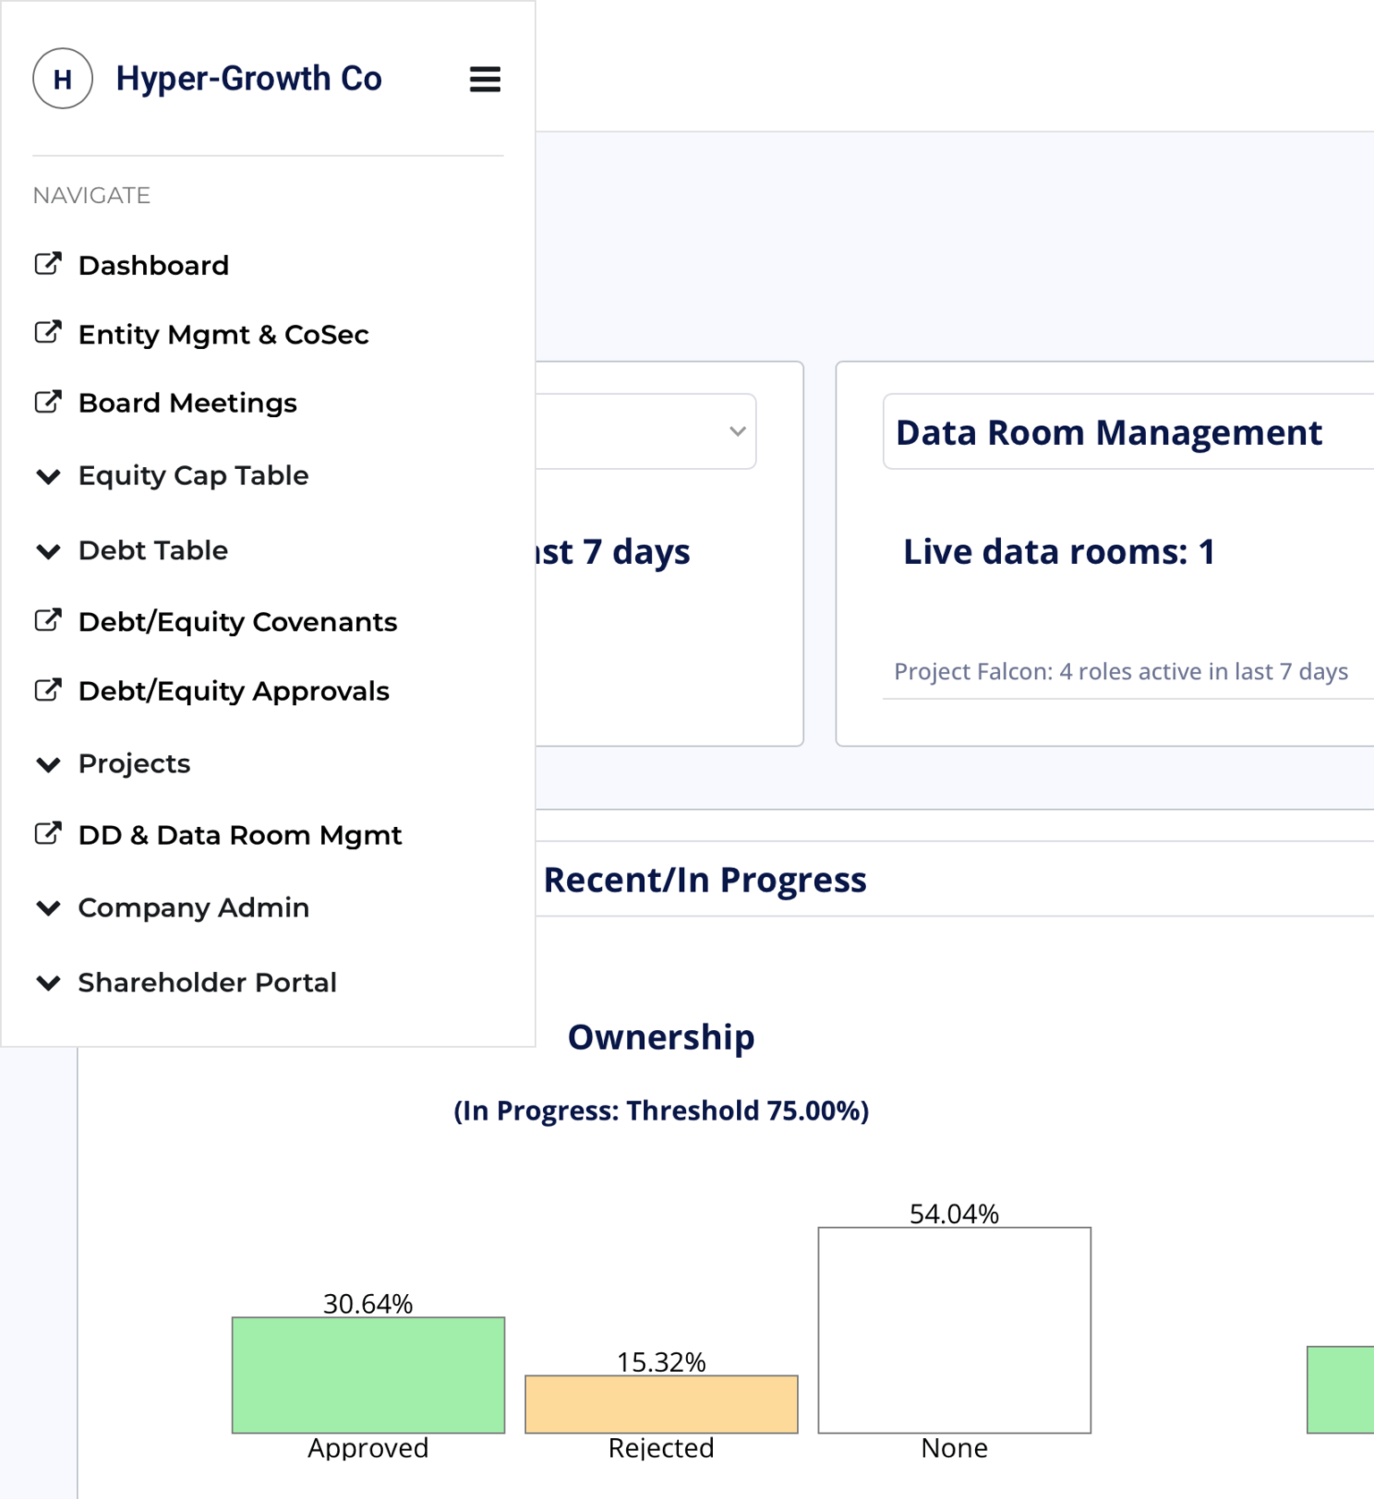Click the 54.04% value label
The height and width of the screenshot is (1499, 1374).
coord(954,1214)
